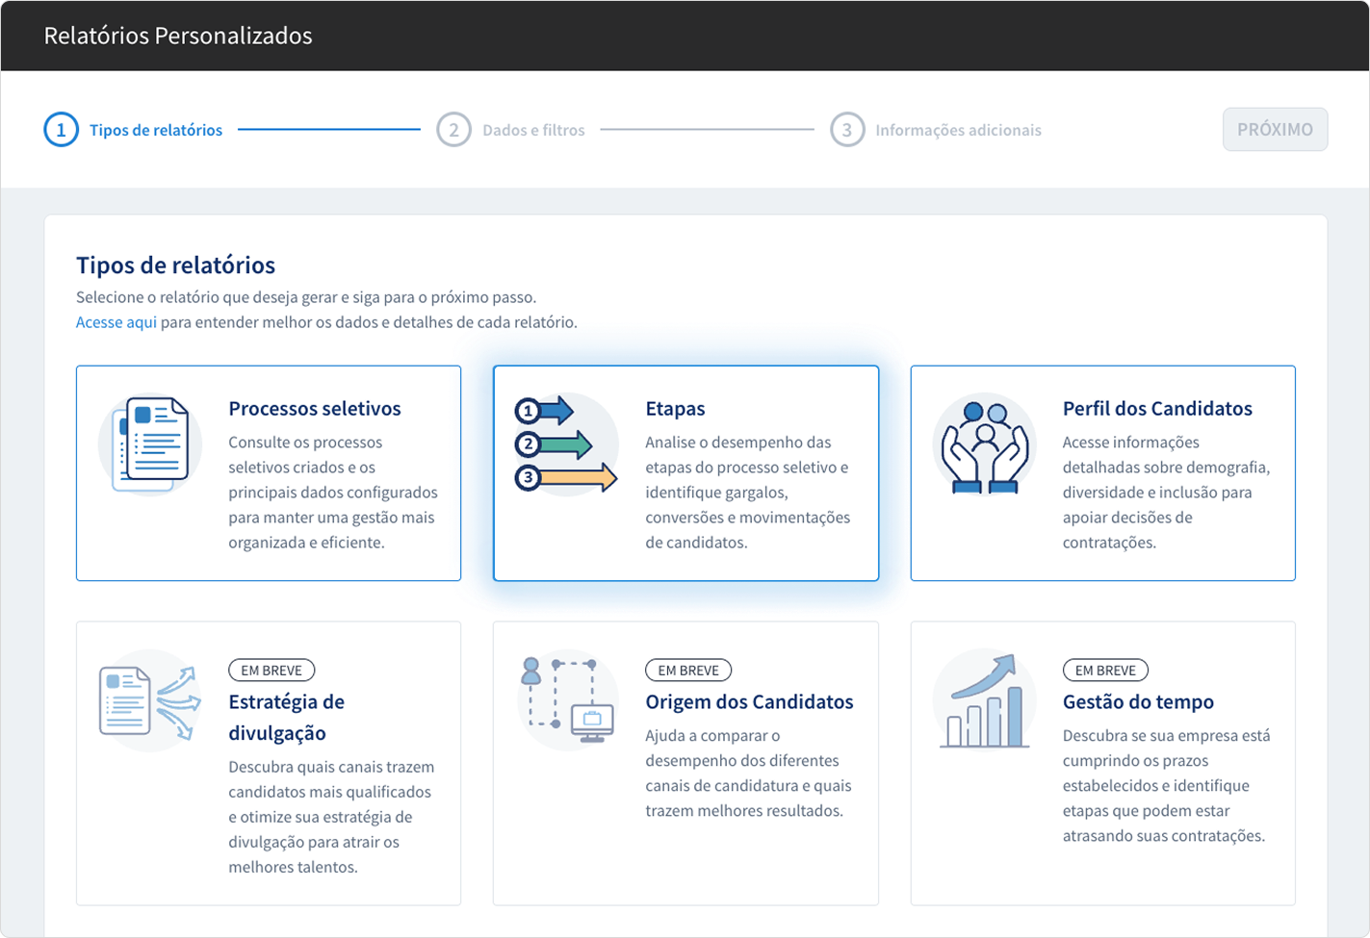Go to Informações adicionais step

(x=958, y=130)
